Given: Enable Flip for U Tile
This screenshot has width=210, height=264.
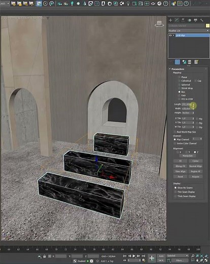Looking at the screenshot, I should click(x=197, y=119).
